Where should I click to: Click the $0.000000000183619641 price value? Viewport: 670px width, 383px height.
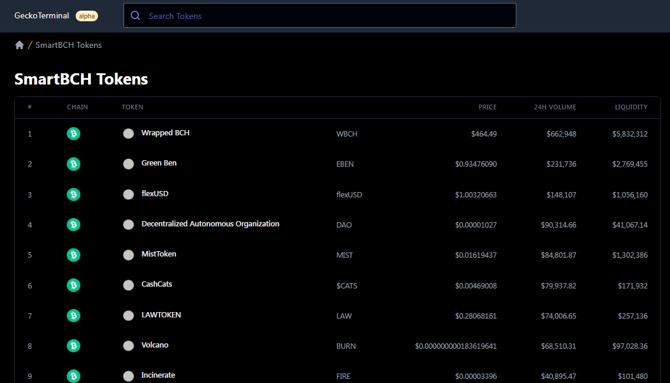pyautogui.click(x=456, y=346)
